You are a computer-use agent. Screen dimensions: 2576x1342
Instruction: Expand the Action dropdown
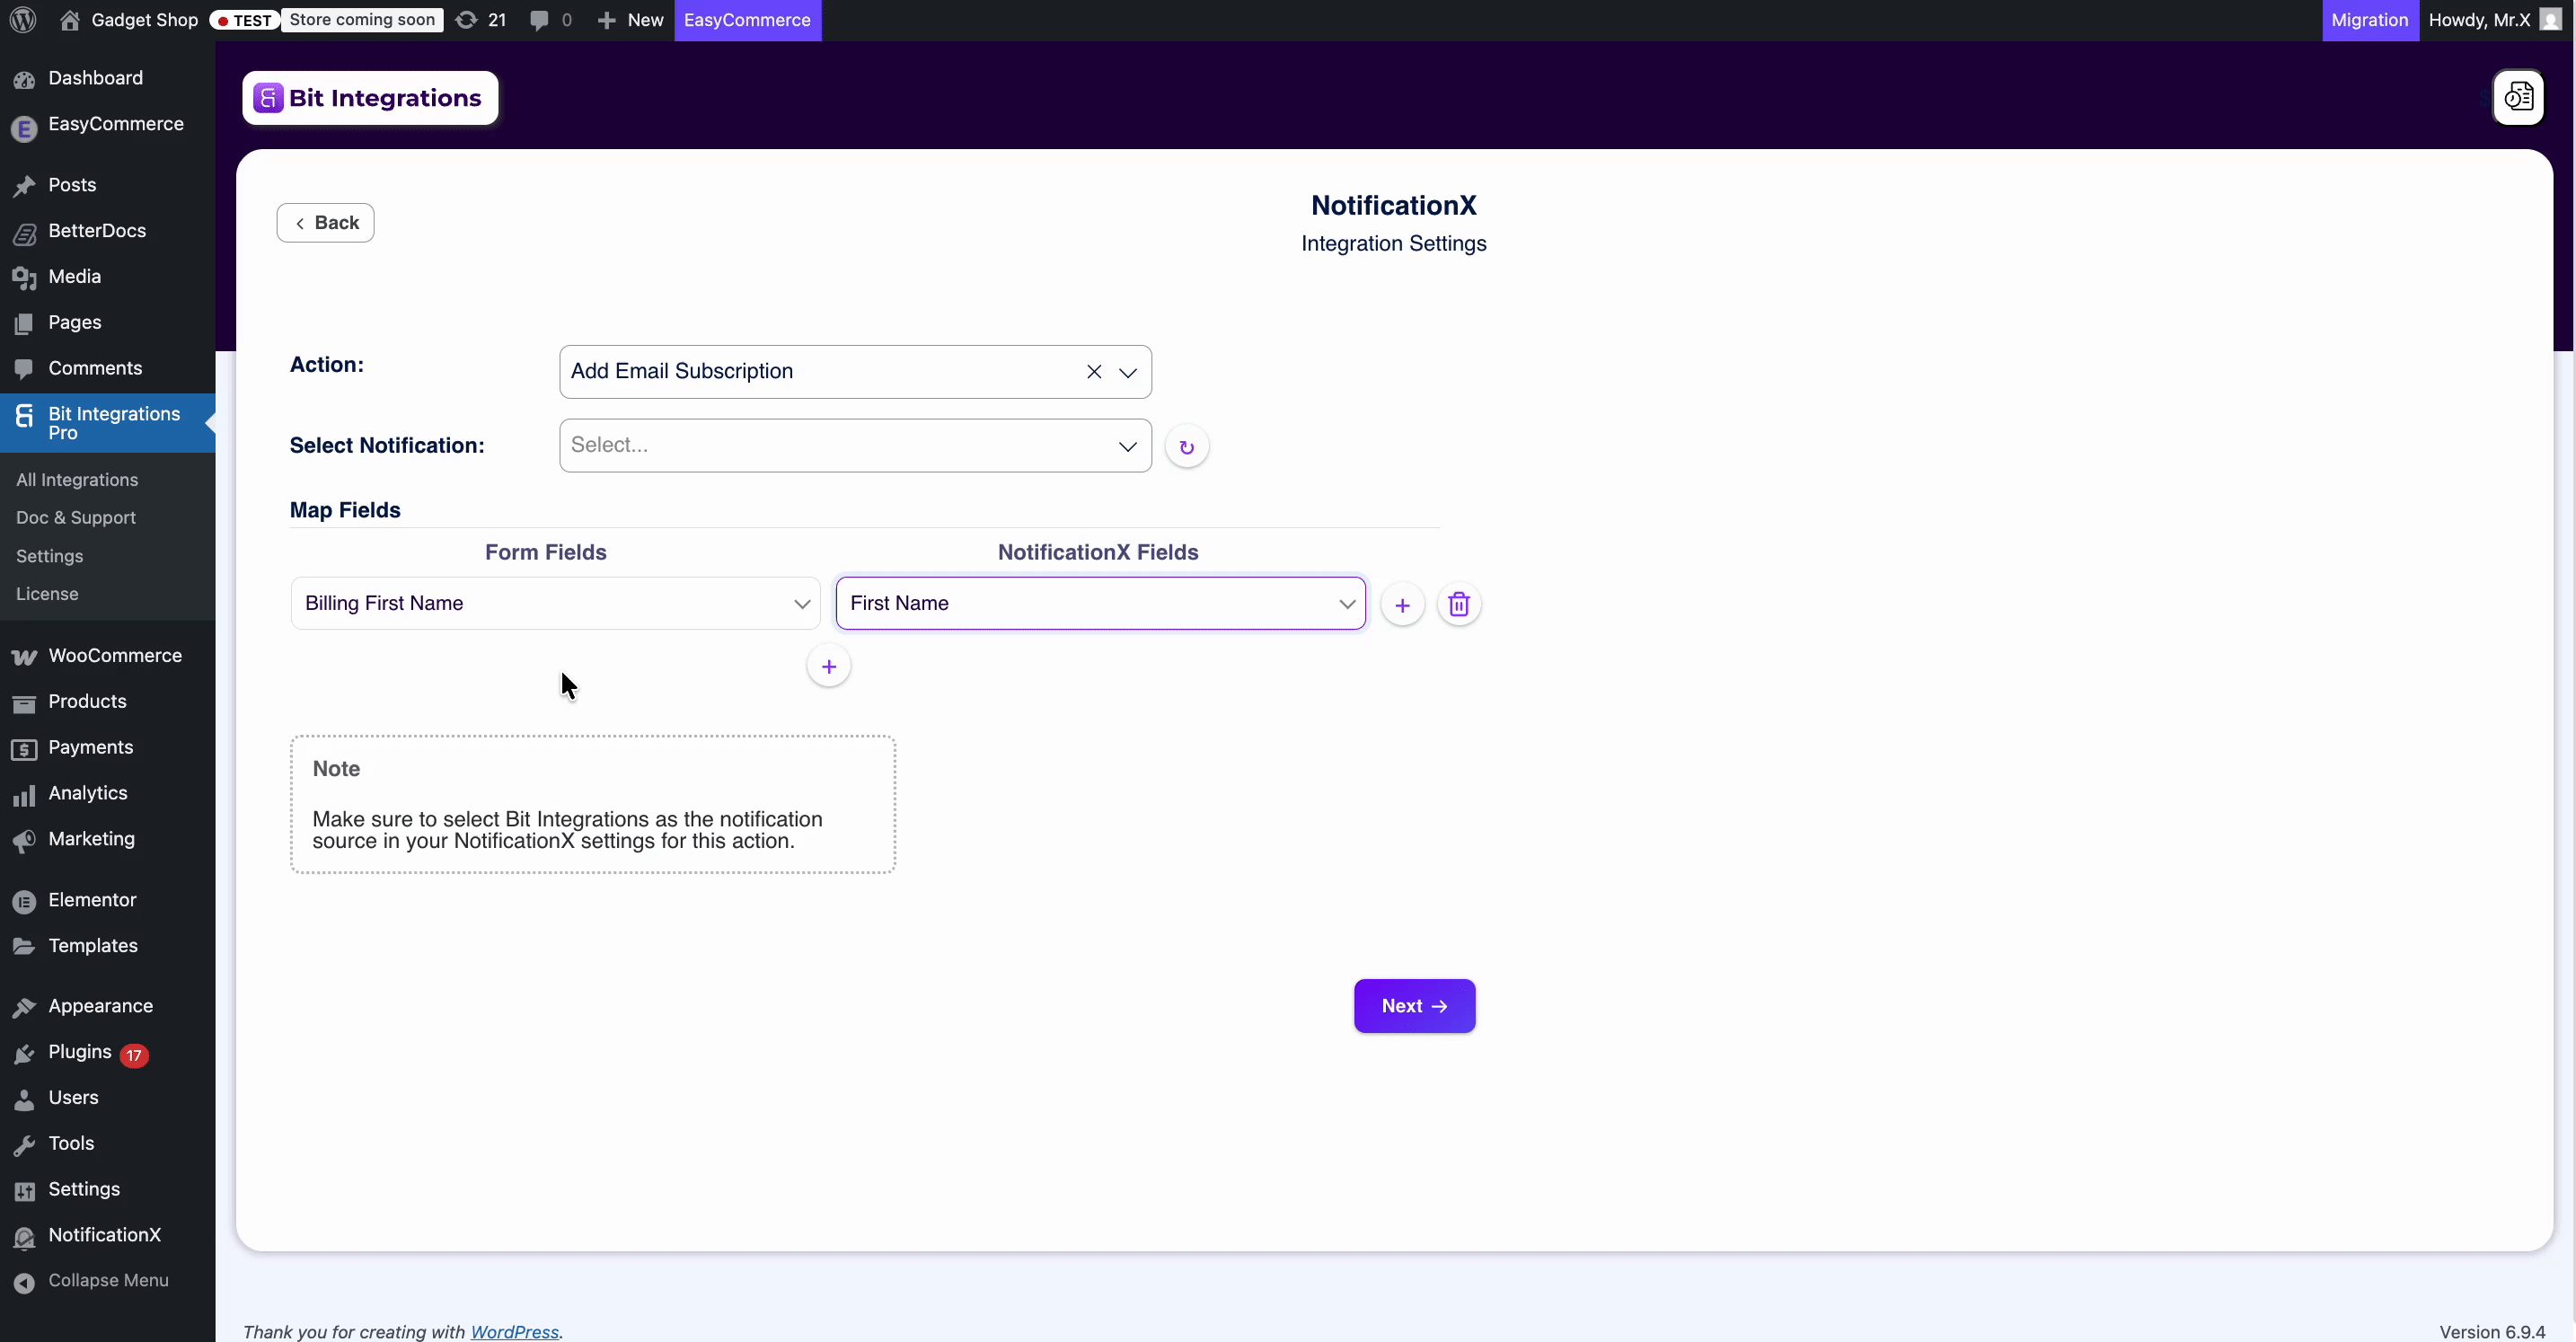pos(1127,372)
